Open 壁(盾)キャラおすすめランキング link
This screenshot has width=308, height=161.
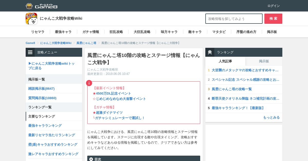53,144
